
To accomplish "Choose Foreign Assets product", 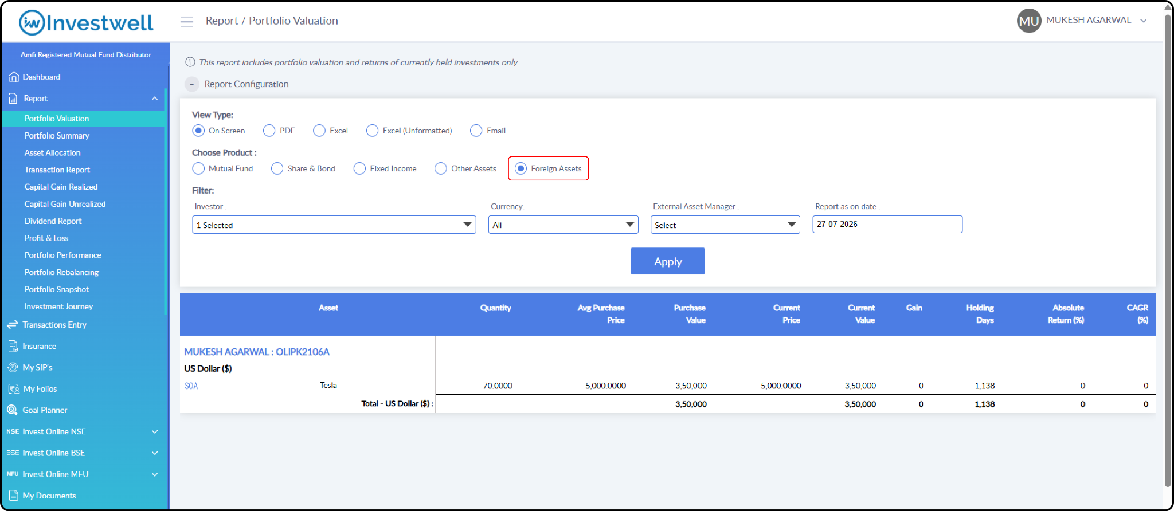I will [x=521, y=168].
